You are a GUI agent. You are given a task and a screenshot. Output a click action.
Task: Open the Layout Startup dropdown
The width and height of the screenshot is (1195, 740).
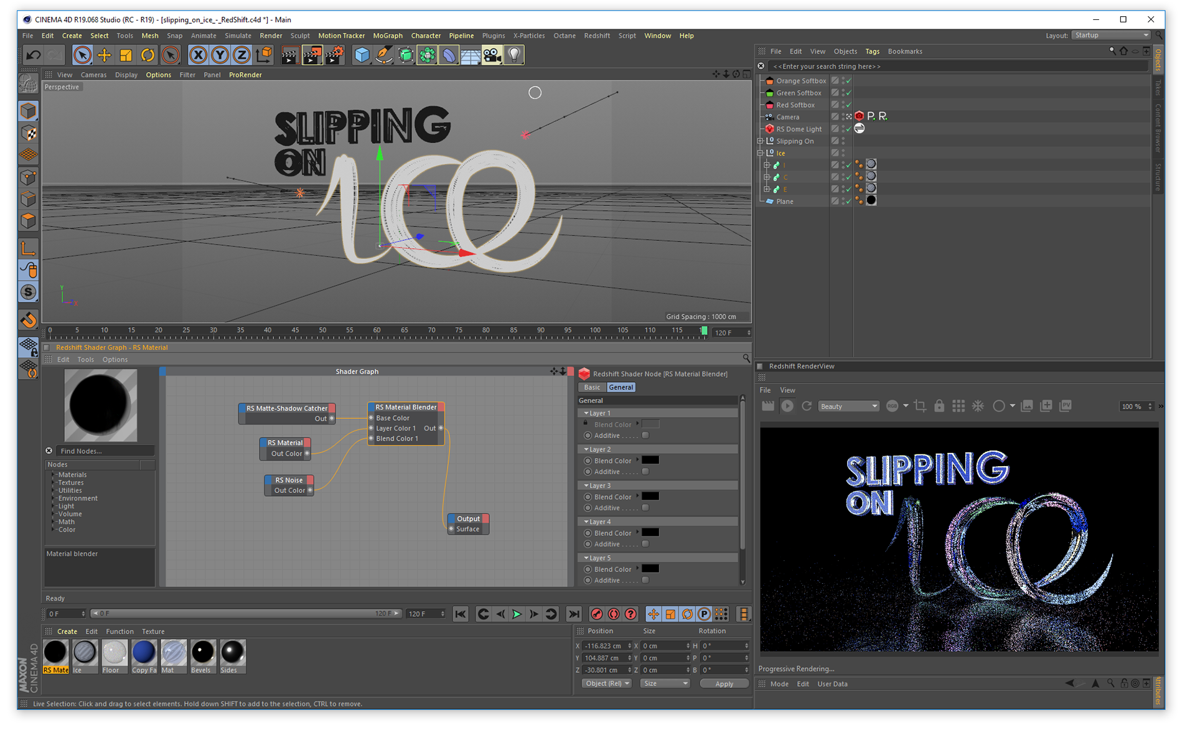pyautogui.click(x=1112, y=35)
